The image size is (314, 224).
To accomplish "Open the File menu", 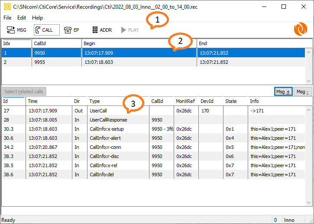I will [7, 18].
